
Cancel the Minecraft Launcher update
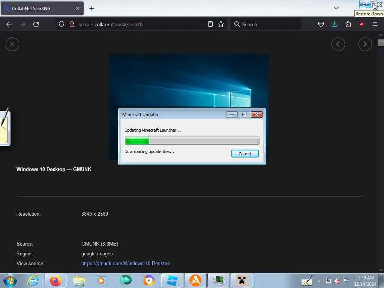coord(245,153)
